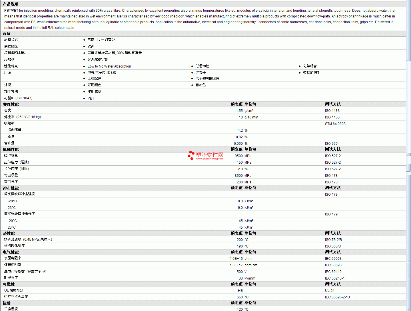Click the 横向流量 shrinkage value 1.2
The image size is (411, 311).
pyautogui.click(x=240, y=130)
